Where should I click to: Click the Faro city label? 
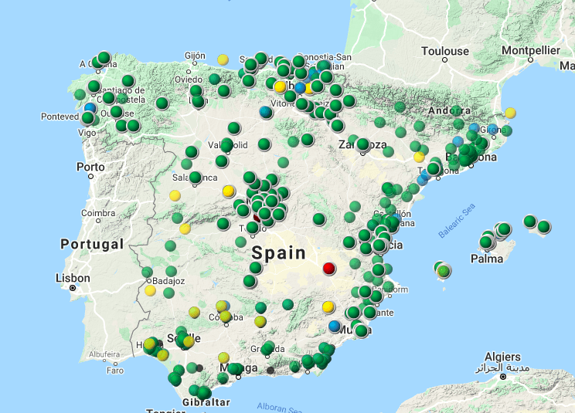point(114,370)
